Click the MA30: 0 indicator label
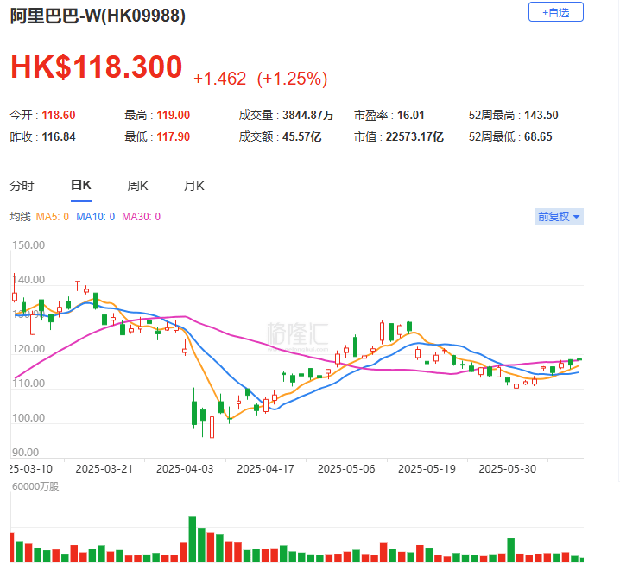Image resolution: width=620 pixels, height=571 pixels. pos(141,217)
